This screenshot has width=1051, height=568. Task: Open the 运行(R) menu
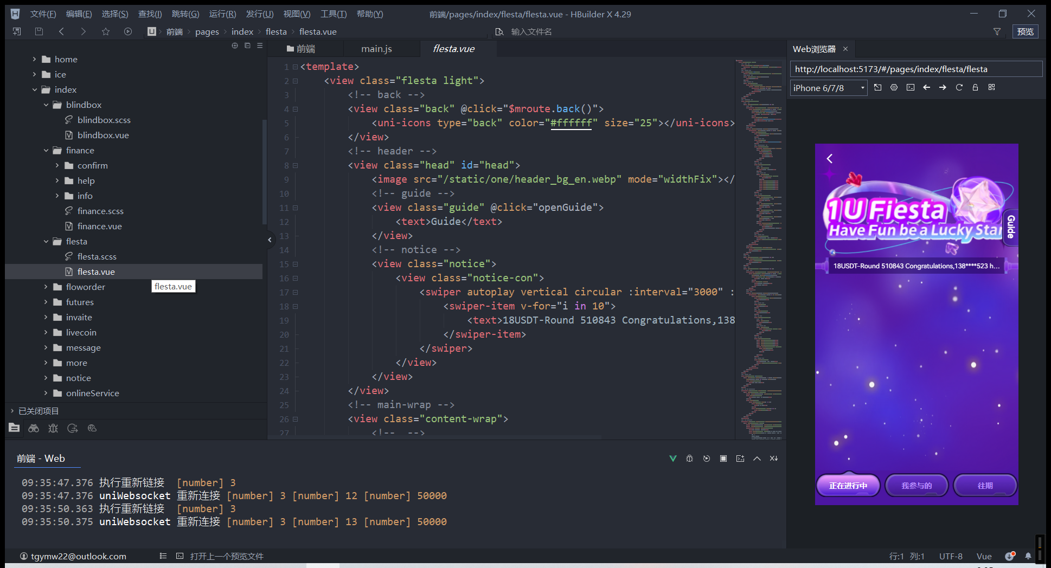(x=222, y=14)
